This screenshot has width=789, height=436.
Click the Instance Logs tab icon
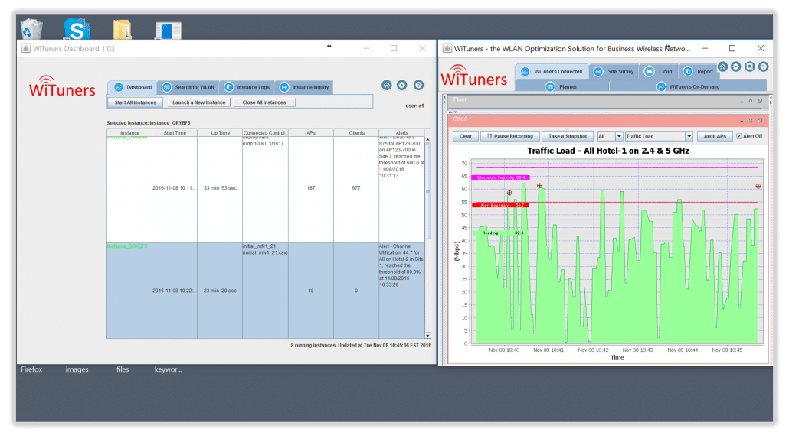pos(228,87)
